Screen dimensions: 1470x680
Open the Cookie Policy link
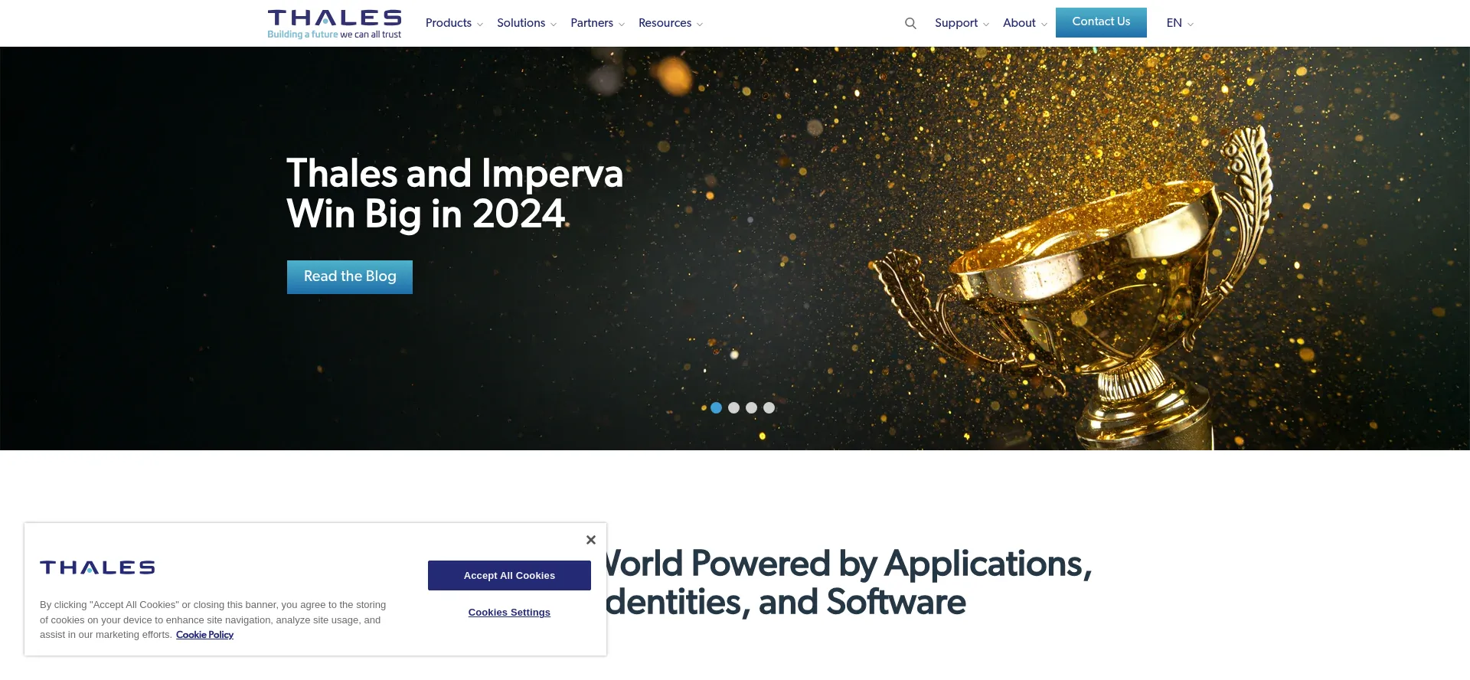point(204,635)
